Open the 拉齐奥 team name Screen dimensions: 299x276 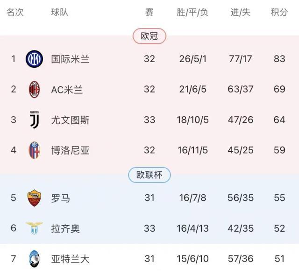[65, 228]
